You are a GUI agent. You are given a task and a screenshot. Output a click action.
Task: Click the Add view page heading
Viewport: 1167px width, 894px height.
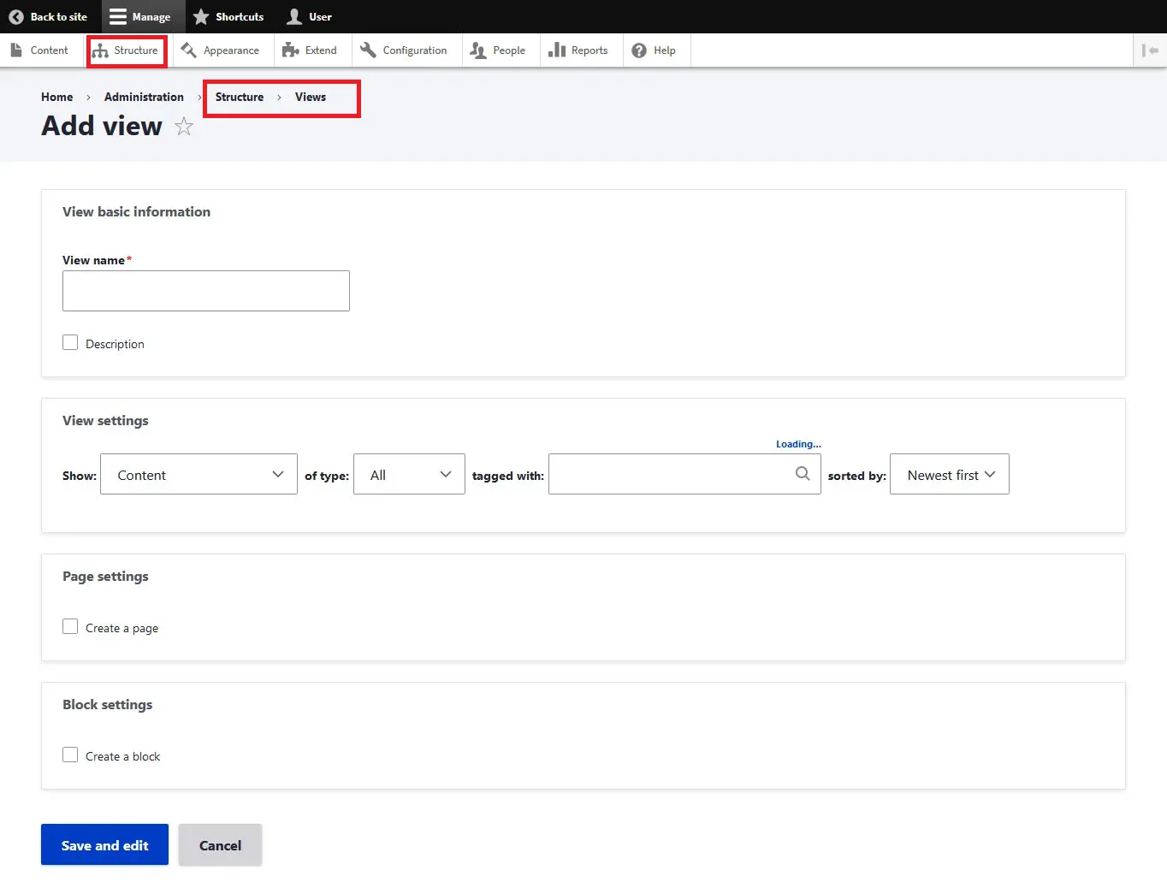[102, 126]
